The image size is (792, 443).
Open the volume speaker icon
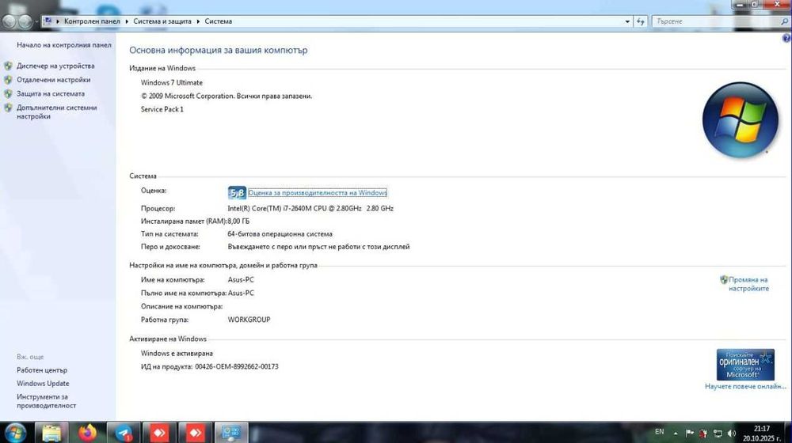[x=731, y=433]
